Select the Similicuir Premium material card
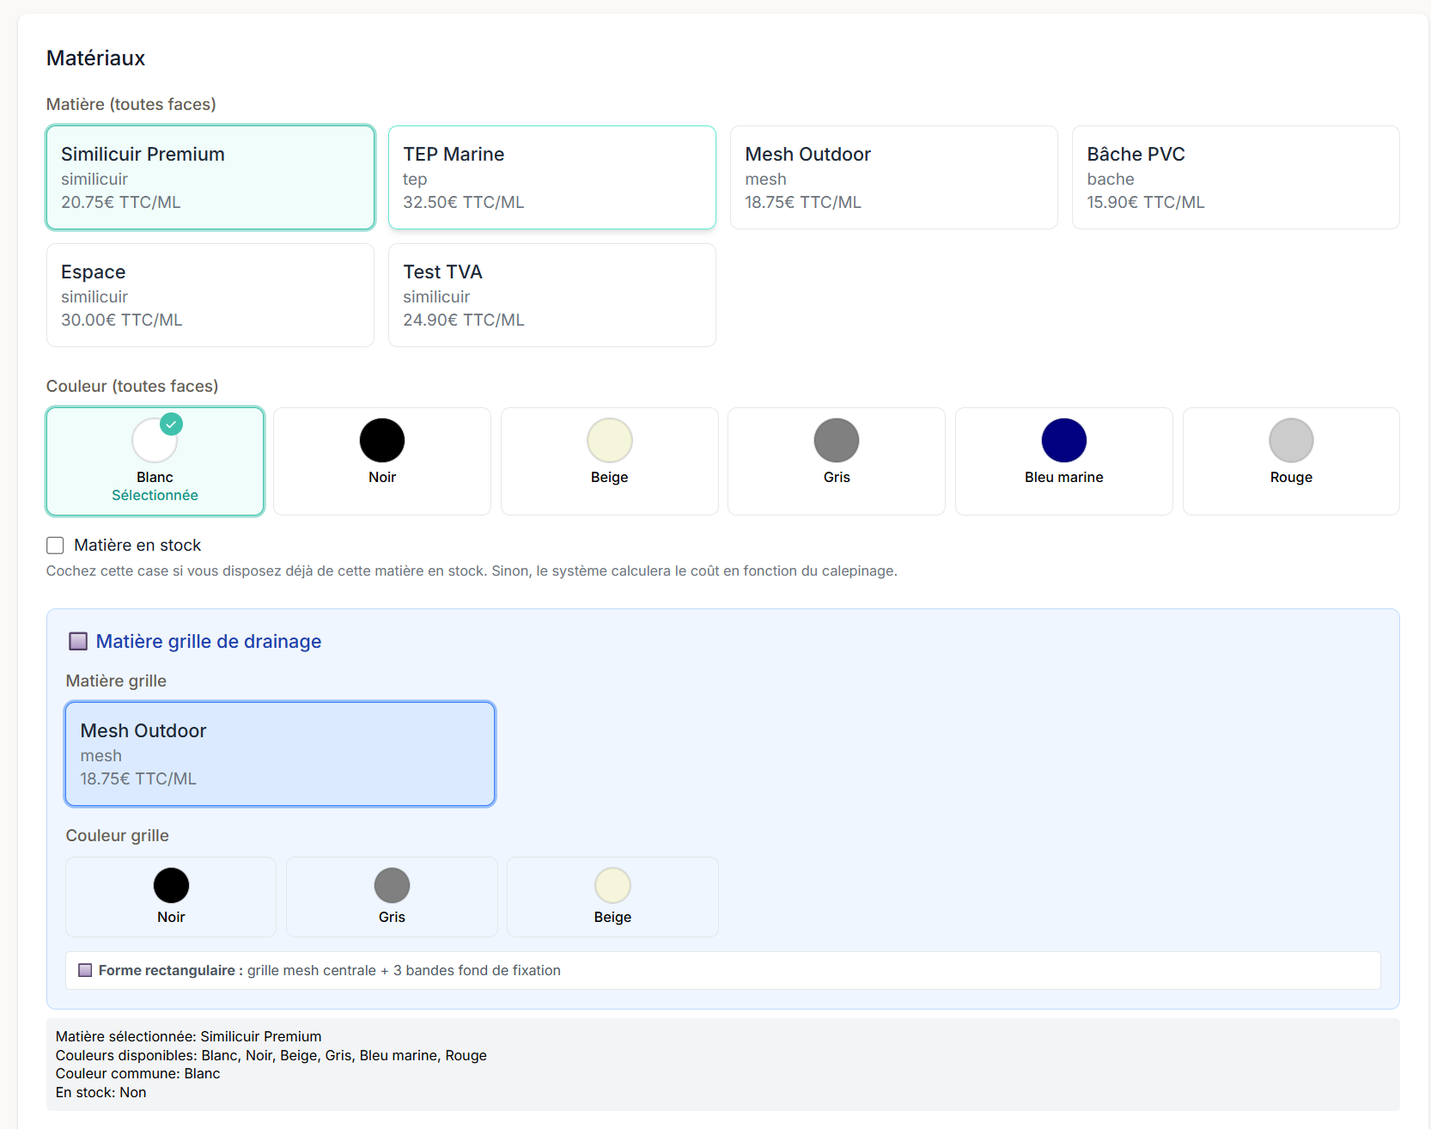The height and width of the screenshot is (1129, 1431). point(210,178)
